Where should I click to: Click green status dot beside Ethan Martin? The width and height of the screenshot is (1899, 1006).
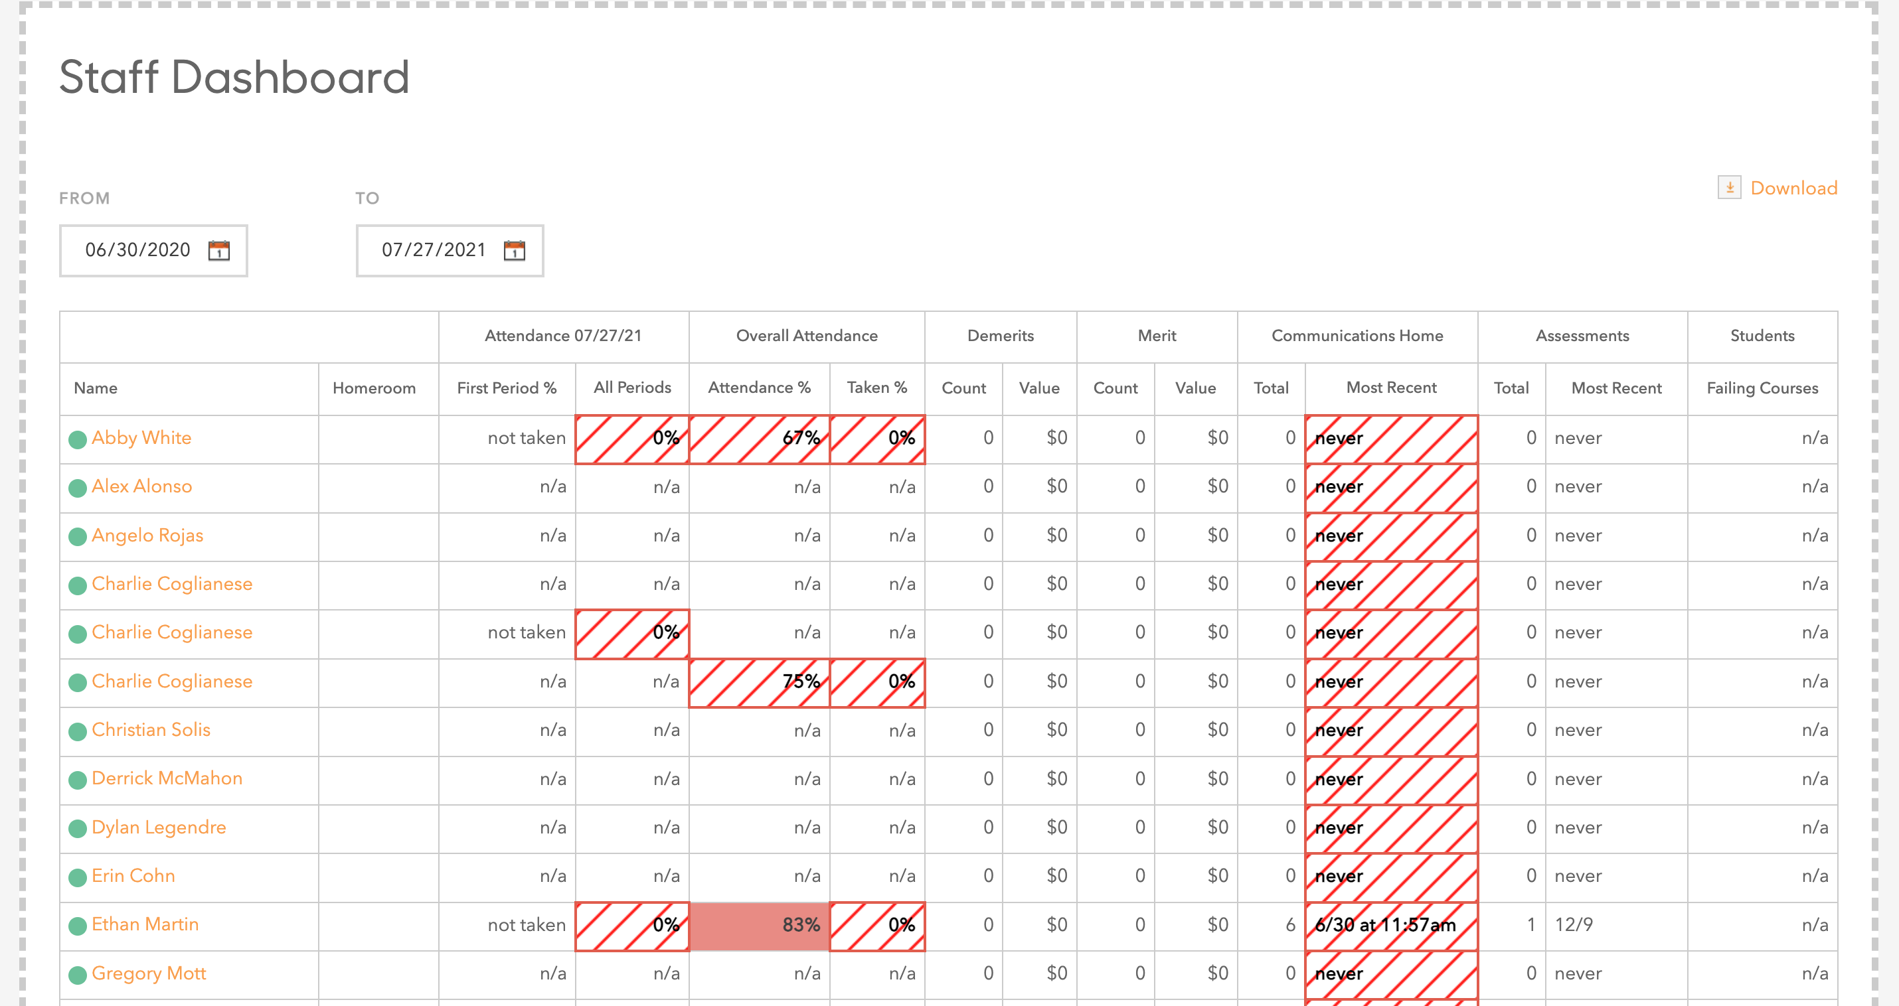[78, 926]
